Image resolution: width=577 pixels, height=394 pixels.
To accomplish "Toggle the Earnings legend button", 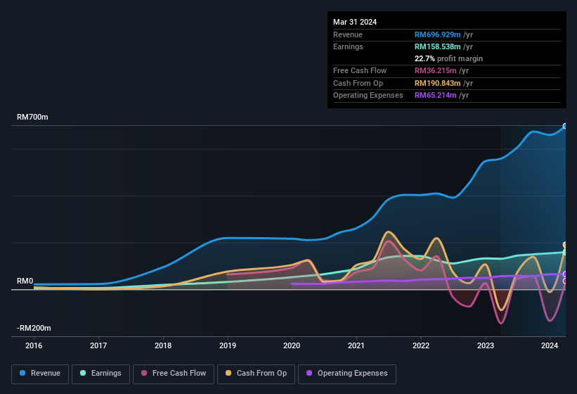I will 101,374.
